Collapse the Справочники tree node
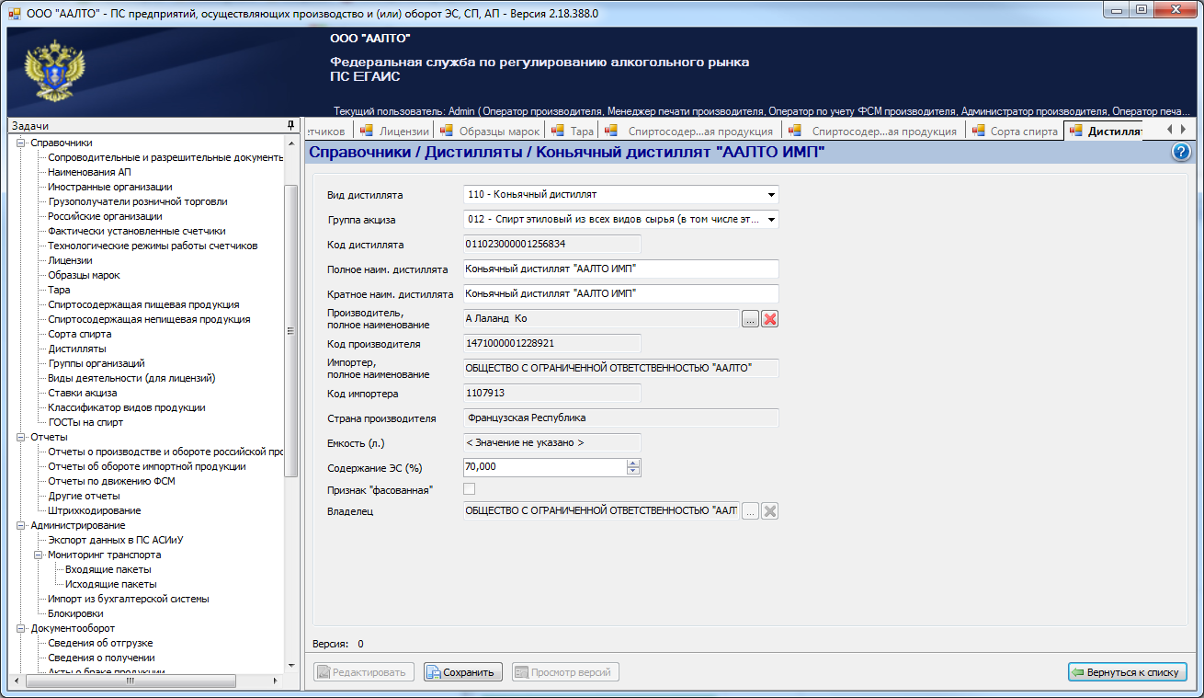 21,143
